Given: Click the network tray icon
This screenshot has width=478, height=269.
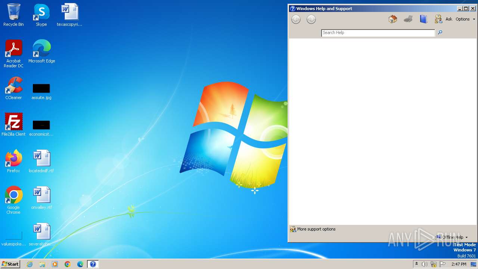Looking at the screenshot, I should (434, 264).
